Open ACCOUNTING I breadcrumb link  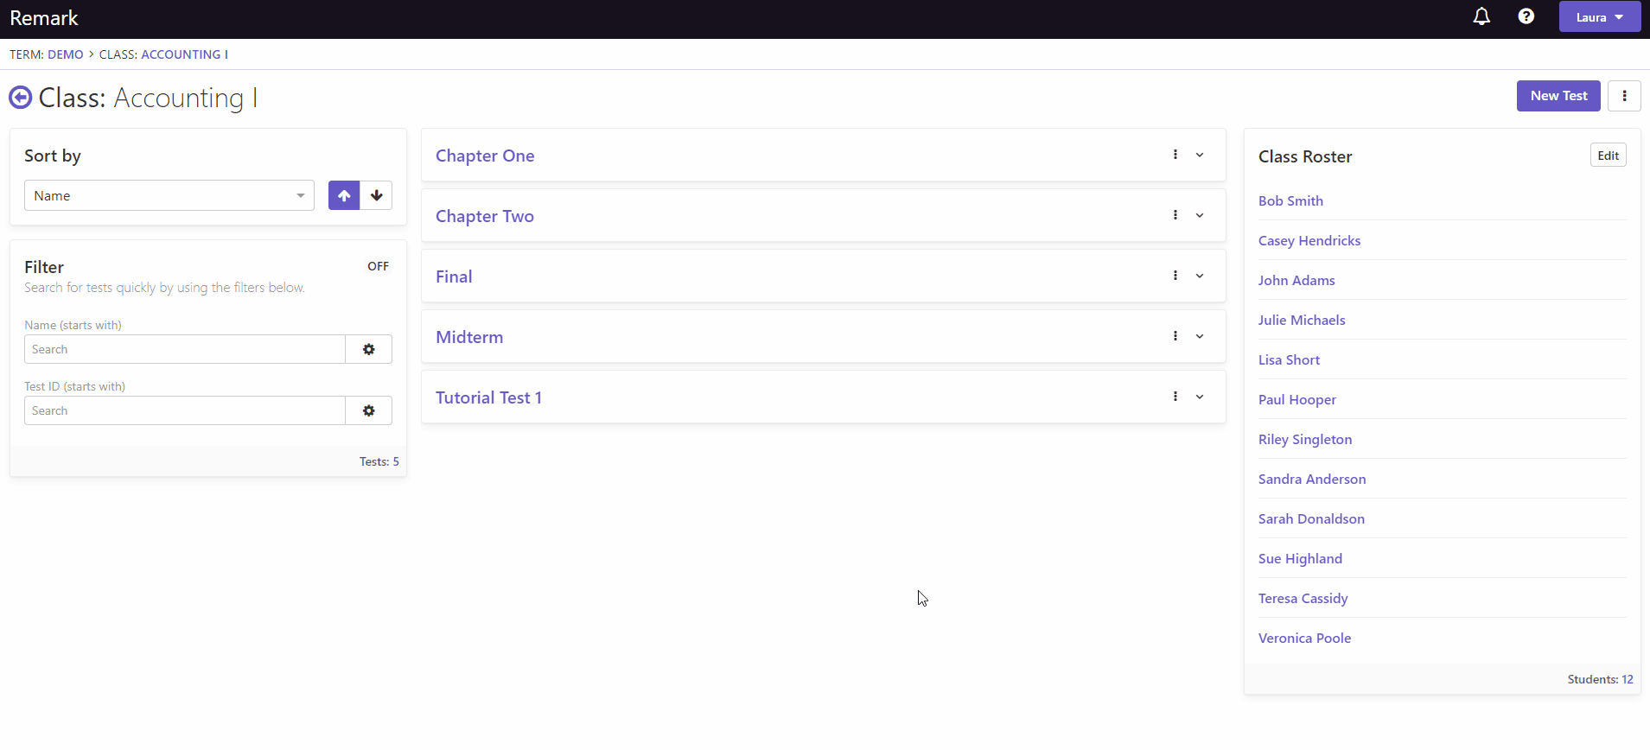tap(185, 54)
